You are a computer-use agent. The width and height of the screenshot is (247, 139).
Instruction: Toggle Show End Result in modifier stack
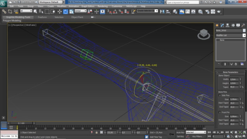225,64
